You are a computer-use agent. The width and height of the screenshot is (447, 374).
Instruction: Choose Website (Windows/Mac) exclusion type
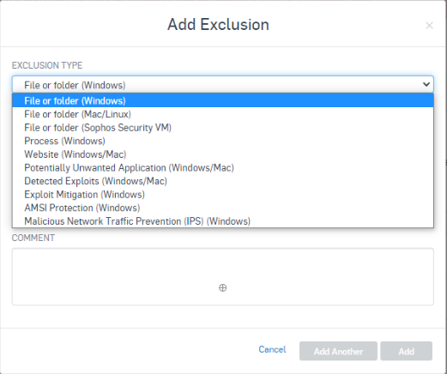(223, 154)
